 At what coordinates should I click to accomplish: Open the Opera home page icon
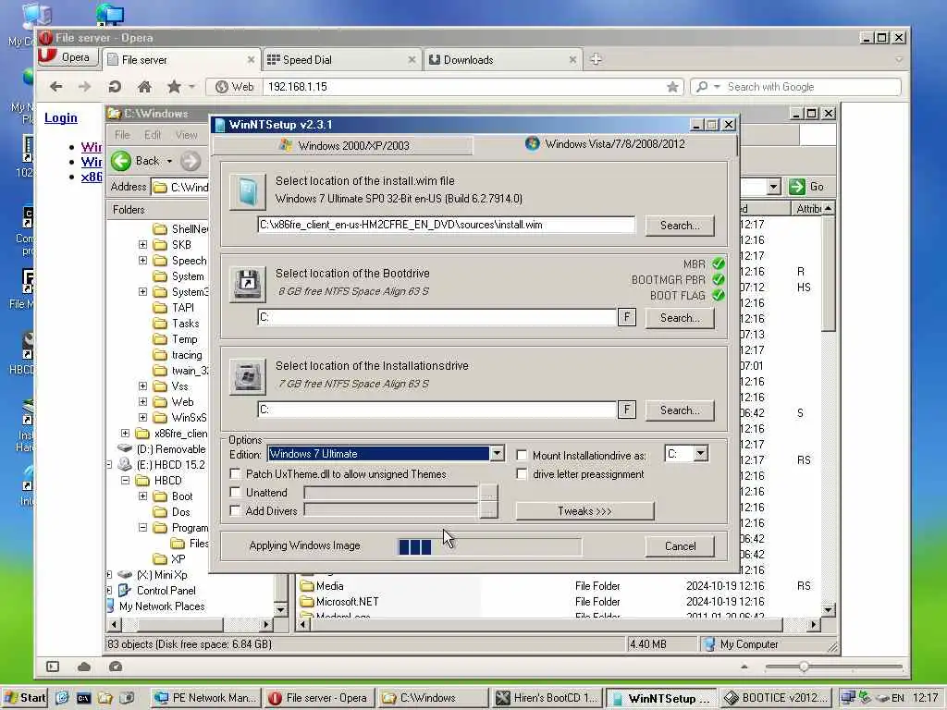(144, 87)
